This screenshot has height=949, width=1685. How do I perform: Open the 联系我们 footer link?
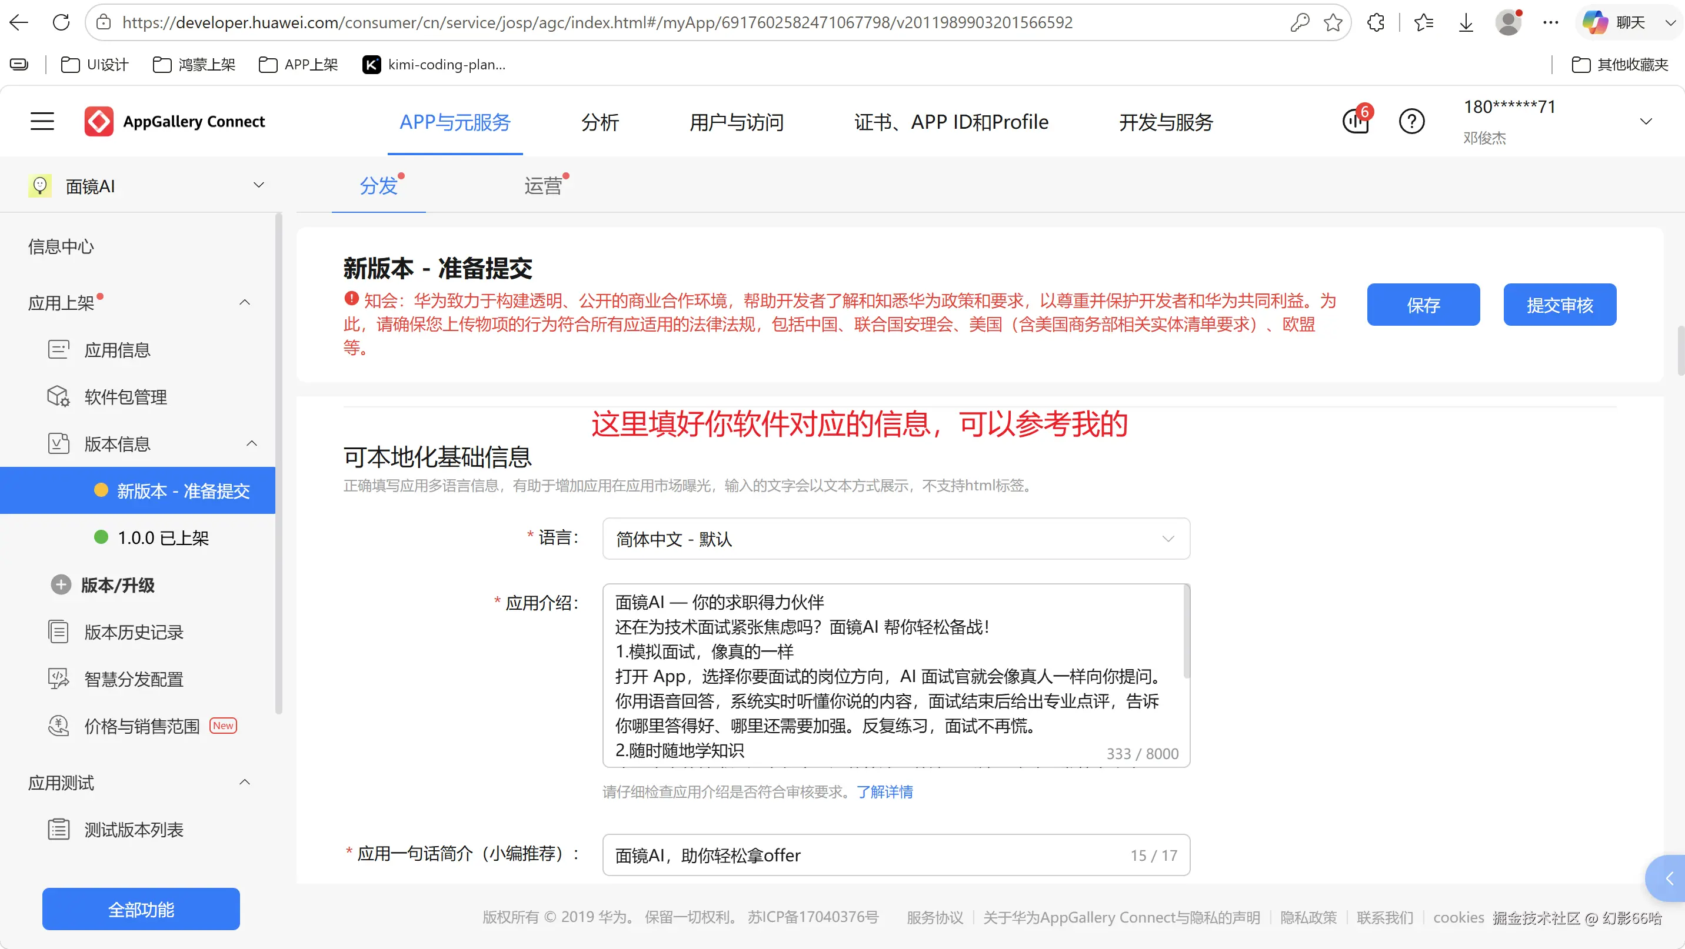pyautogui.click(x=1385, y=918)
